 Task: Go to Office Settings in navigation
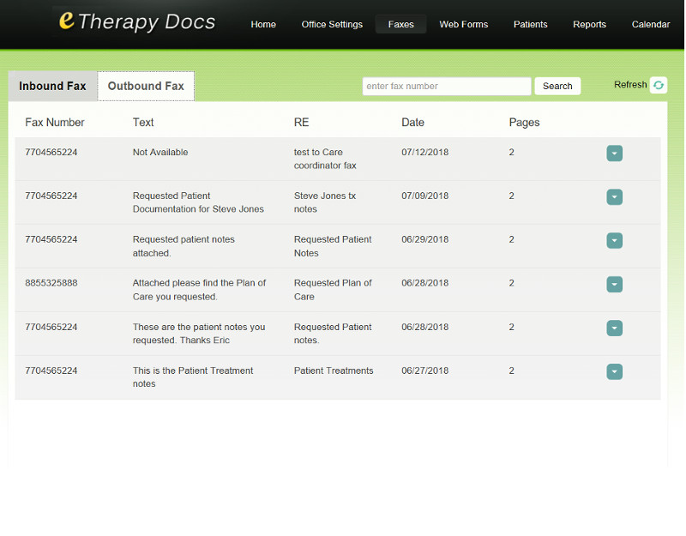pyautogui.click(x=332, y=24)
